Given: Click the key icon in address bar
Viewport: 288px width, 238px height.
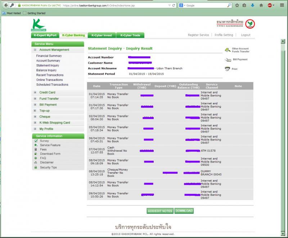Looking at the screenshot, I should point(12,5).
